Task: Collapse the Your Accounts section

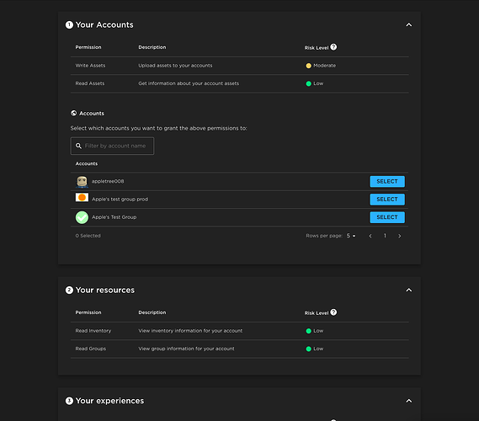Action: [409, 24]
